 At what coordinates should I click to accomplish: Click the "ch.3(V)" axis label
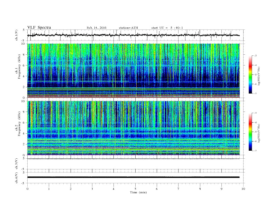click(16, 164)
